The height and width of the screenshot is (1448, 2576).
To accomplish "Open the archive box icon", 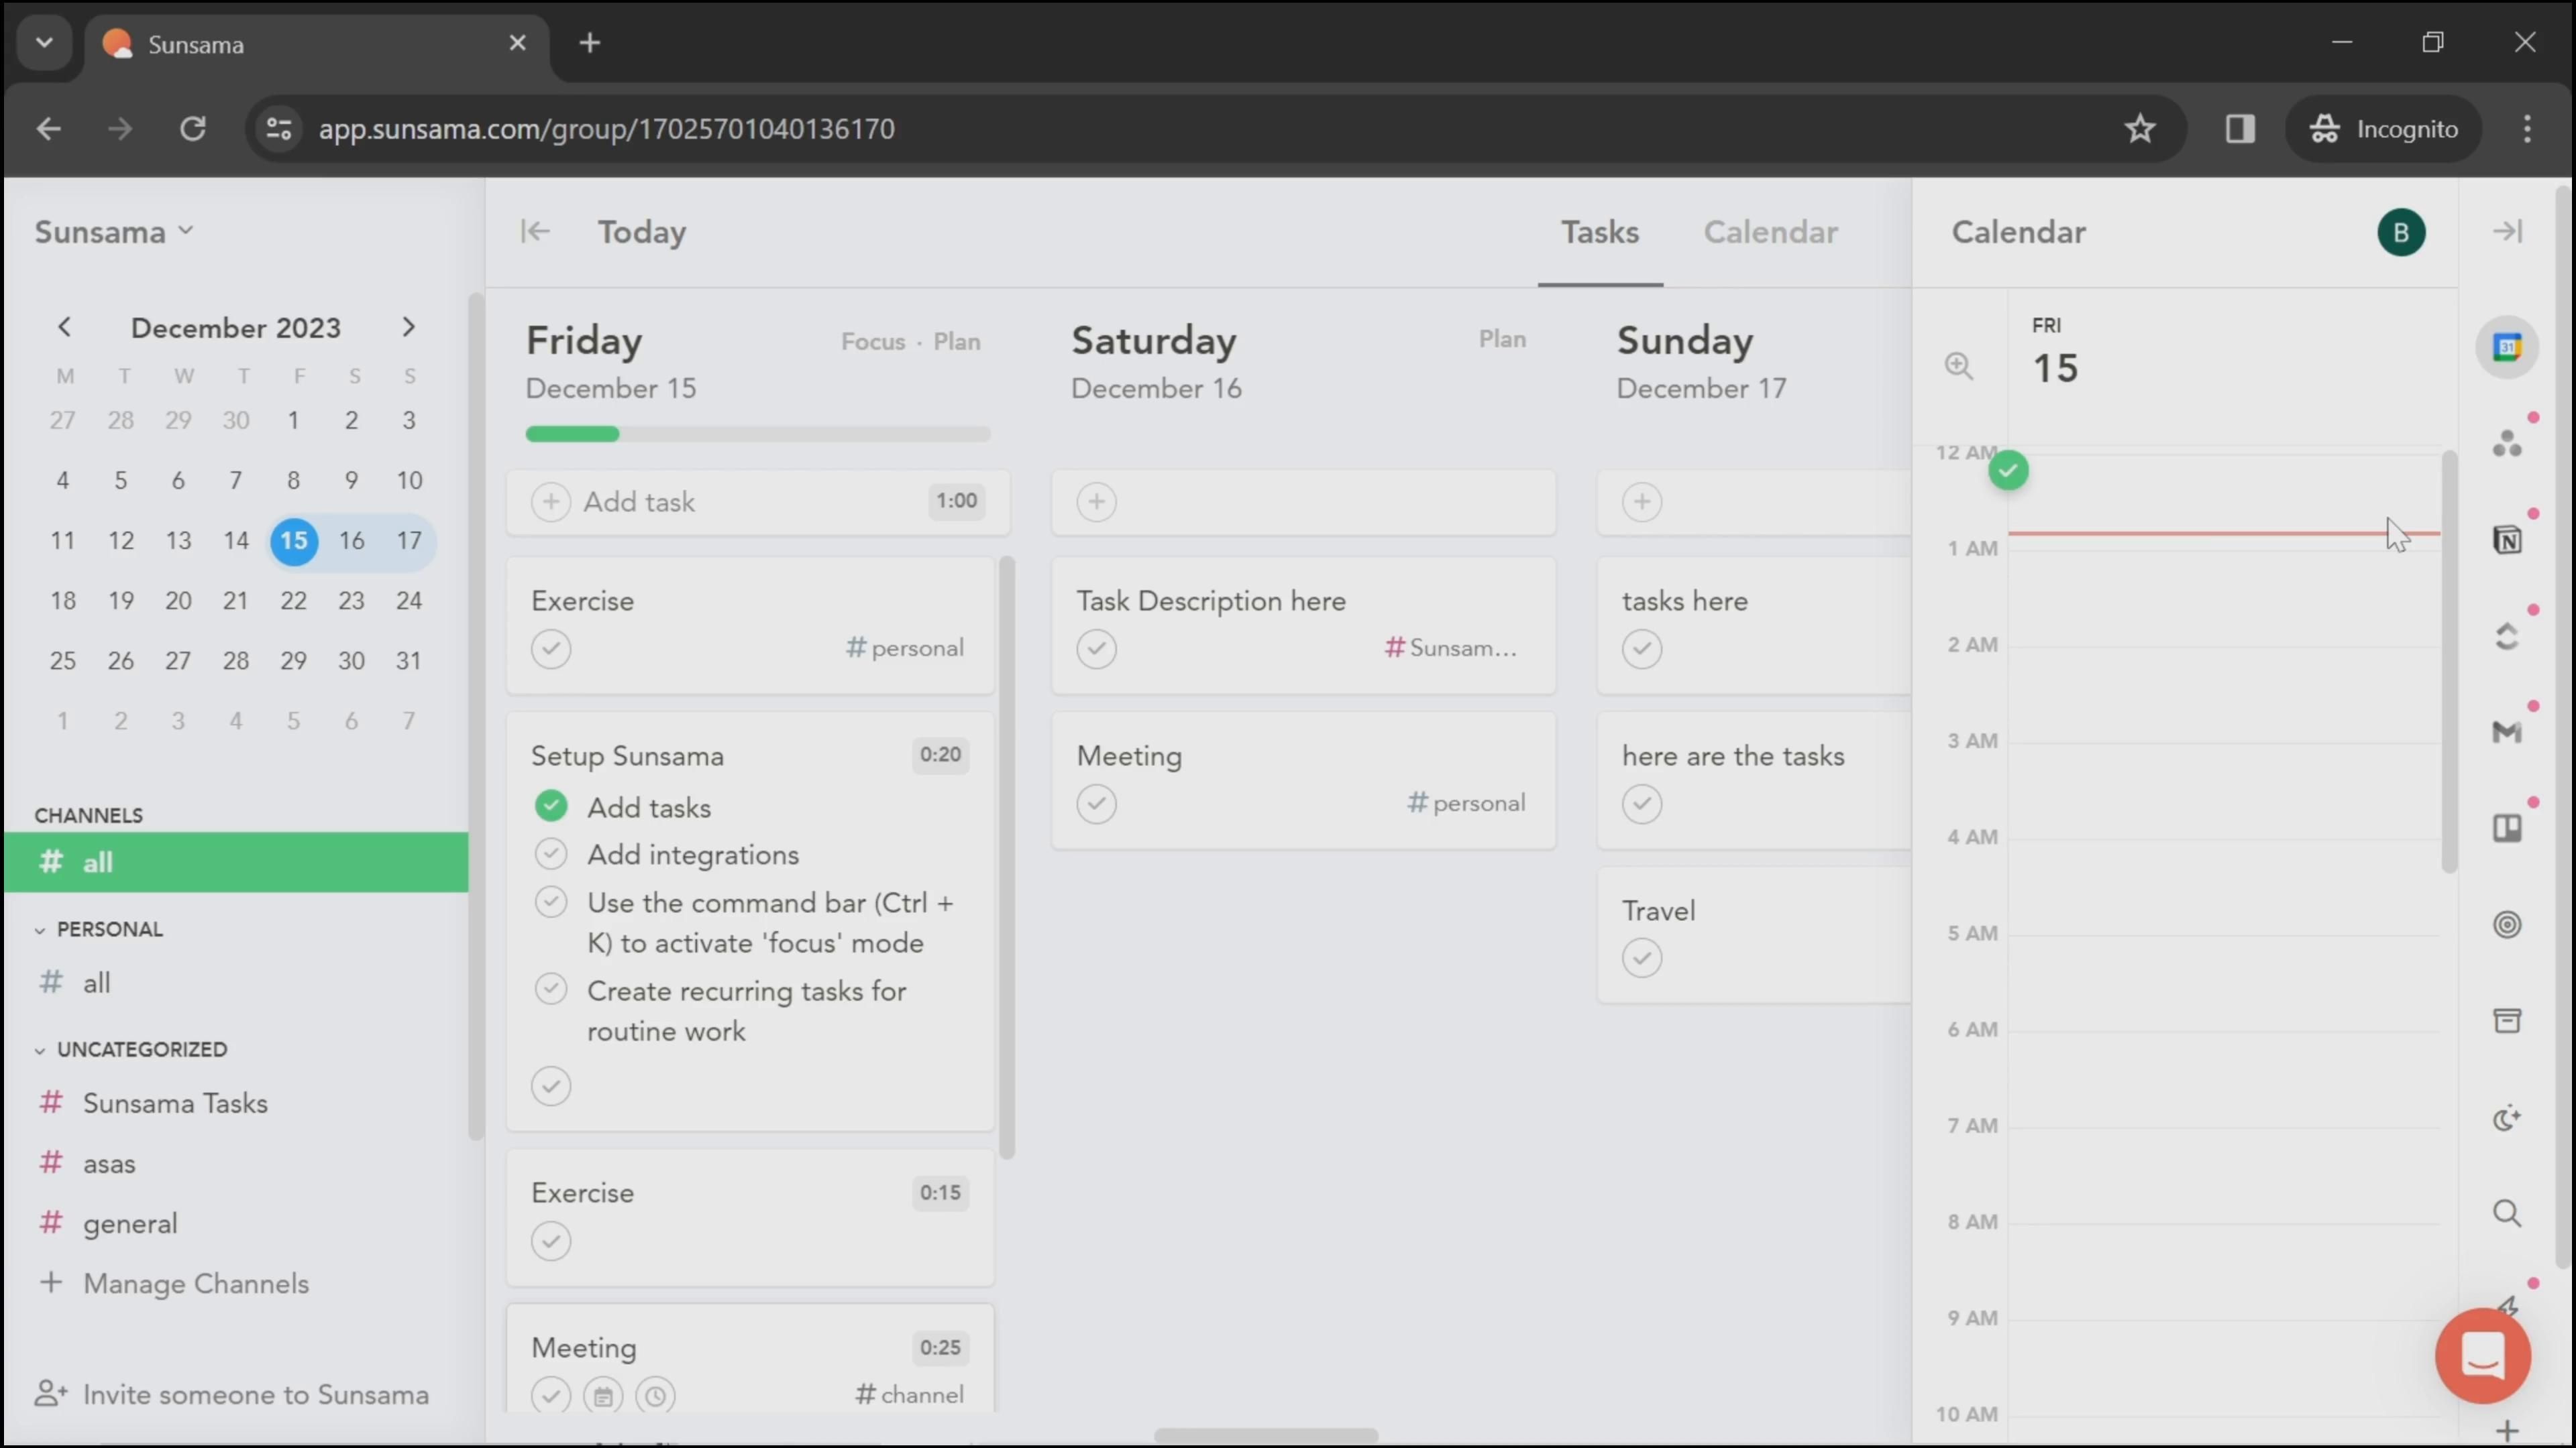I will (2506, 1020).
